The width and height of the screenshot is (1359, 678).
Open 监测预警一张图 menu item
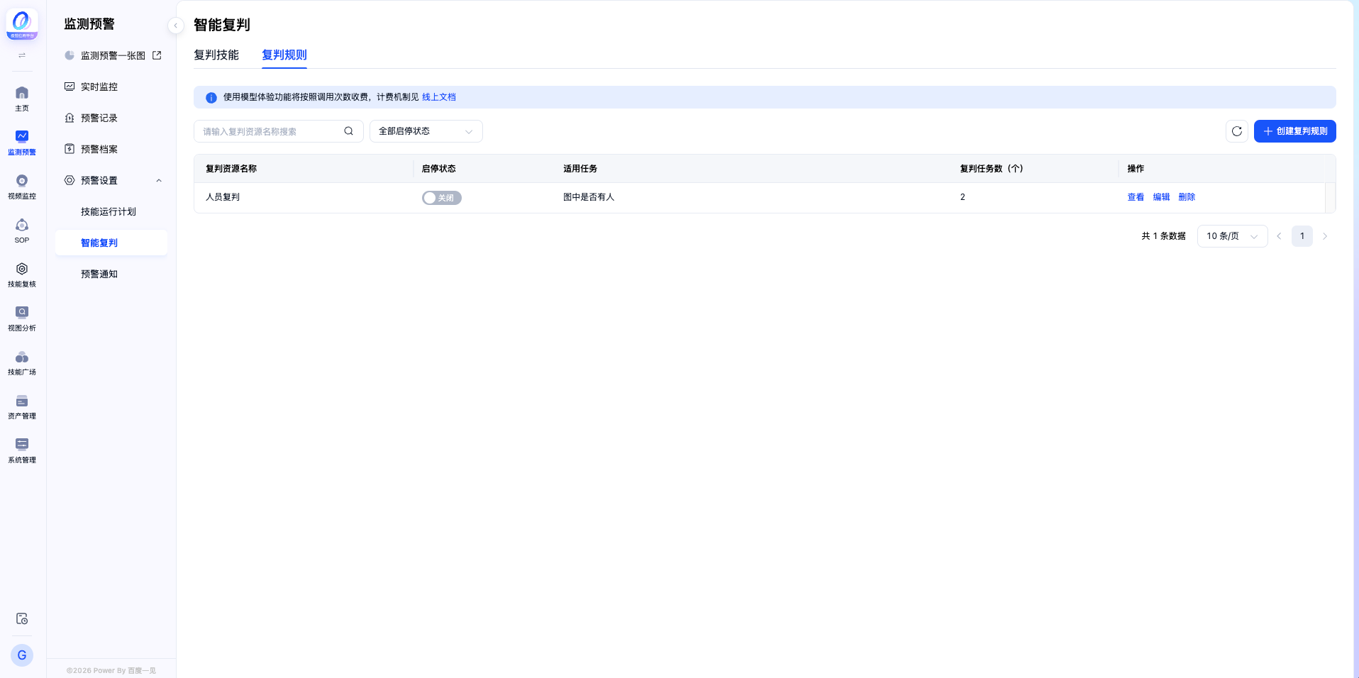pyautogui.click(x=112, y=55)
